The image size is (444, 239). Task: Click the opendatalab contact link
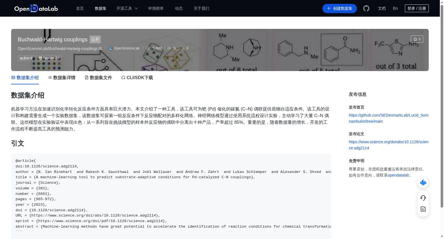pos(398,175)
